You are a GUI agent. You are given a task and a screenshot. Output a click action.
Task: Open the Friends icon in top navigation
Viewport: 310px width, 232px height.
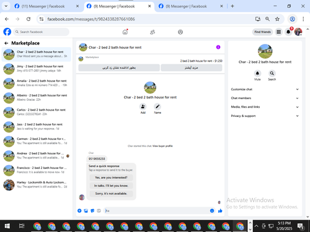pyautogui.click(x=153, y=32)
